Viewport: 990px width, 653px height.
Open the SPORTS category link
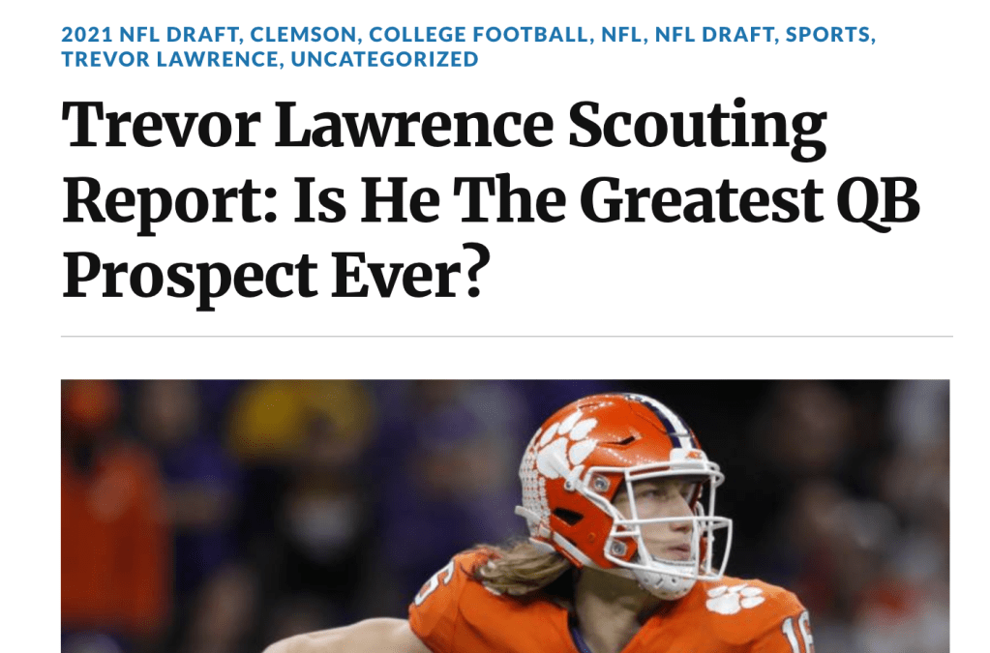point(829,35)
